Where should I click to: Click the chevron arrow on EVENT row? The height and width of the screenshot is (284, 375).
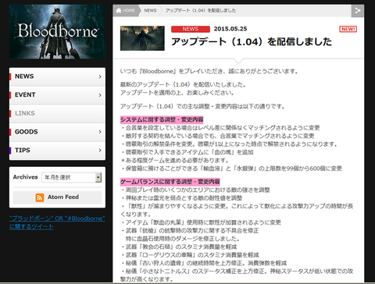pos(100,95)
